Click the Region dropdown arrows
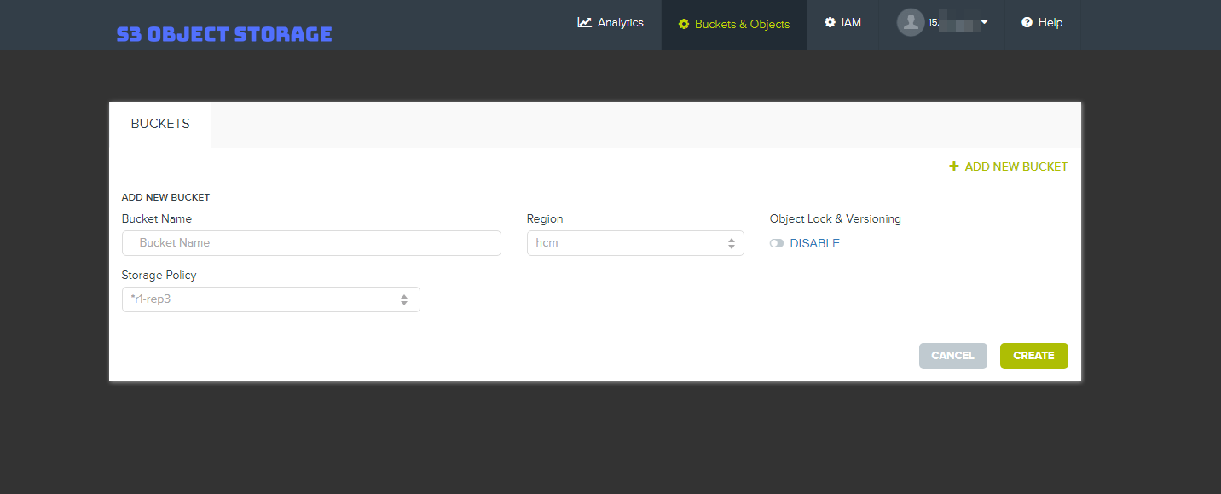 731,243
